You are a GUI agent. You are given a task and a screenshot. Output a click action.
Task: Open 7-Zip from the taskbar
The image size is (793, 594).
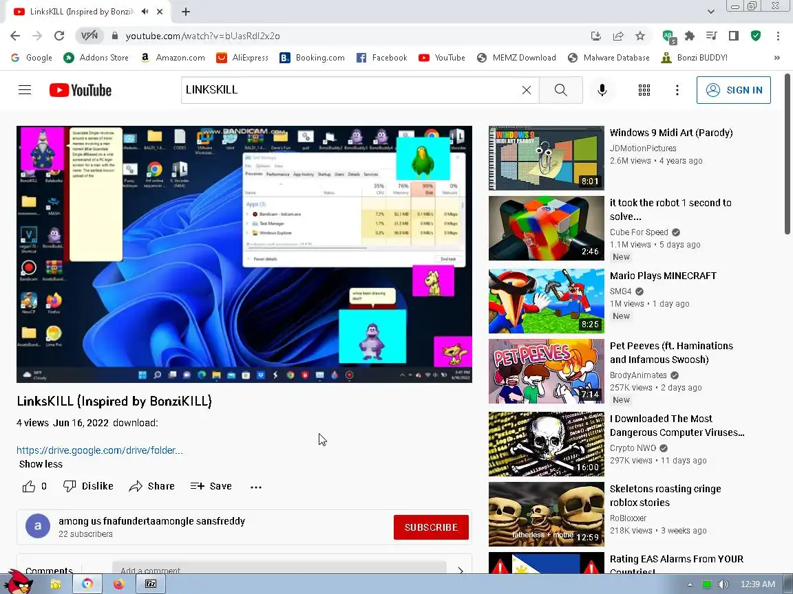pyautogui.click(x=151, y=584)
